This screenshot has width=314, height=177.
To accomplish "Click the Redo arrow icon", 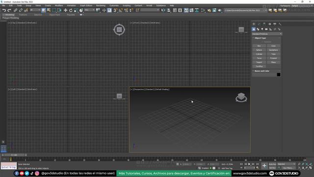I will (x=9, y=10).
